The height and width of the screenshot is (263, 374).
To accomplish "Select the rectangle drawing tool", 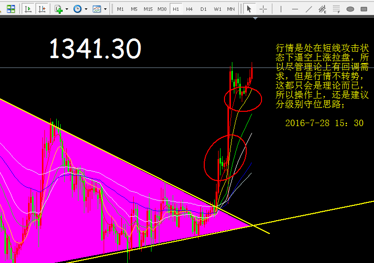I will 364,9.
